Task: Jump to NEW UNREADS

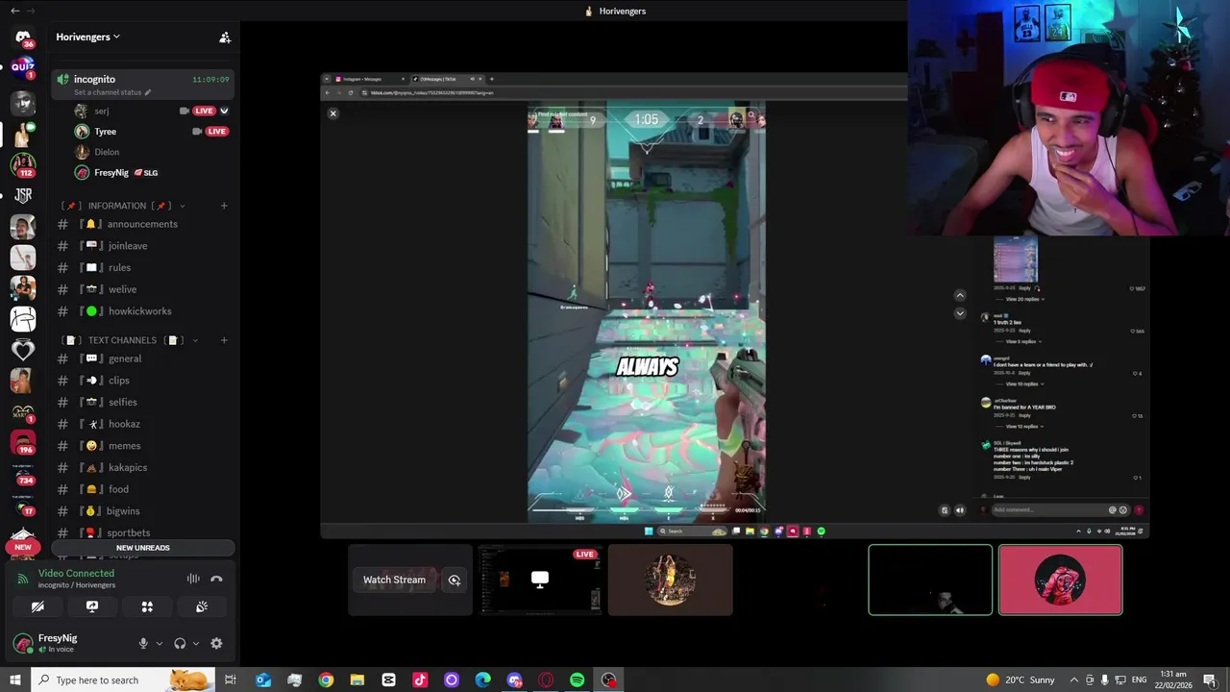Action: pos(142,548)
